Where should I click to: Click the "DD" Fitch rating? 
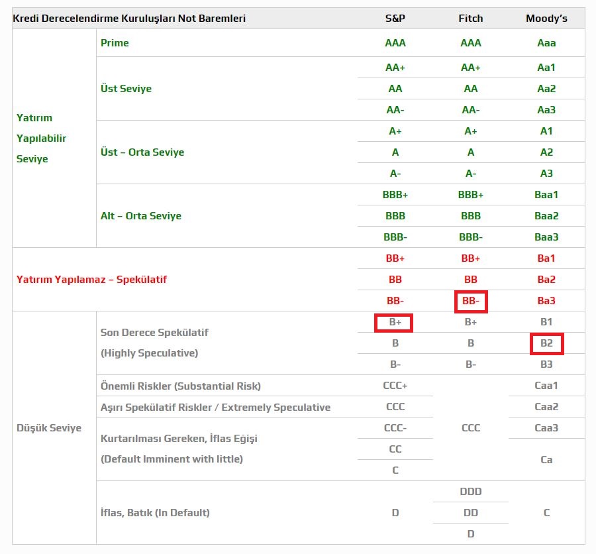(471, 512)
